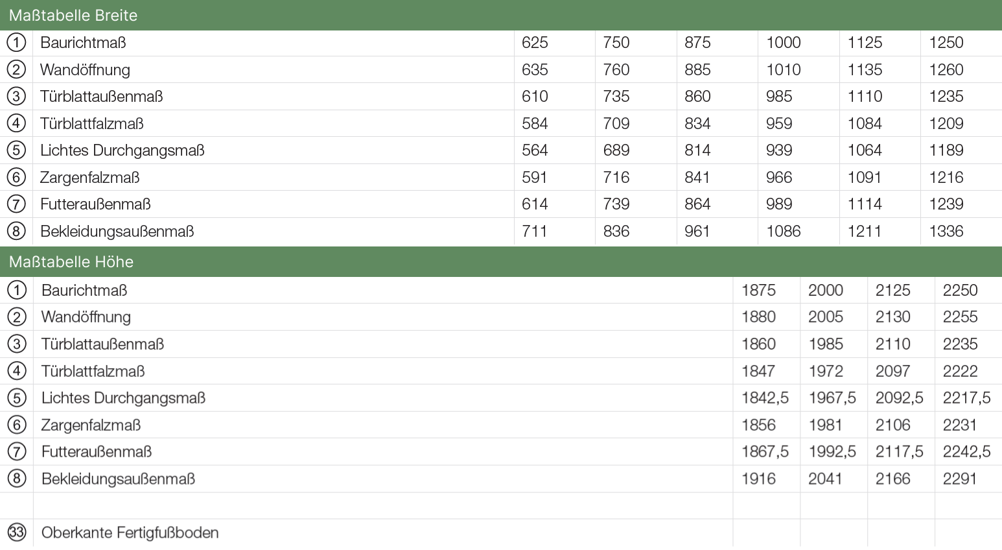1002x550 pixels.
Task: Click the circled 7 icon for Futteraußenmaß in Höhe table
Action: point(16,451)
